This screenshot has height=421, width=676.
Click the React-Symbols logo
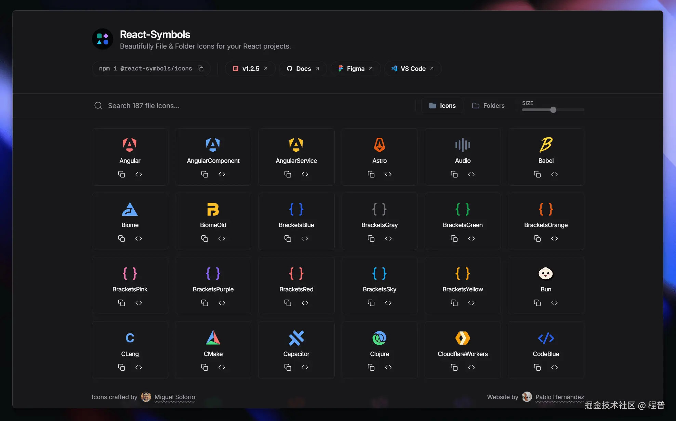point(102,39)
